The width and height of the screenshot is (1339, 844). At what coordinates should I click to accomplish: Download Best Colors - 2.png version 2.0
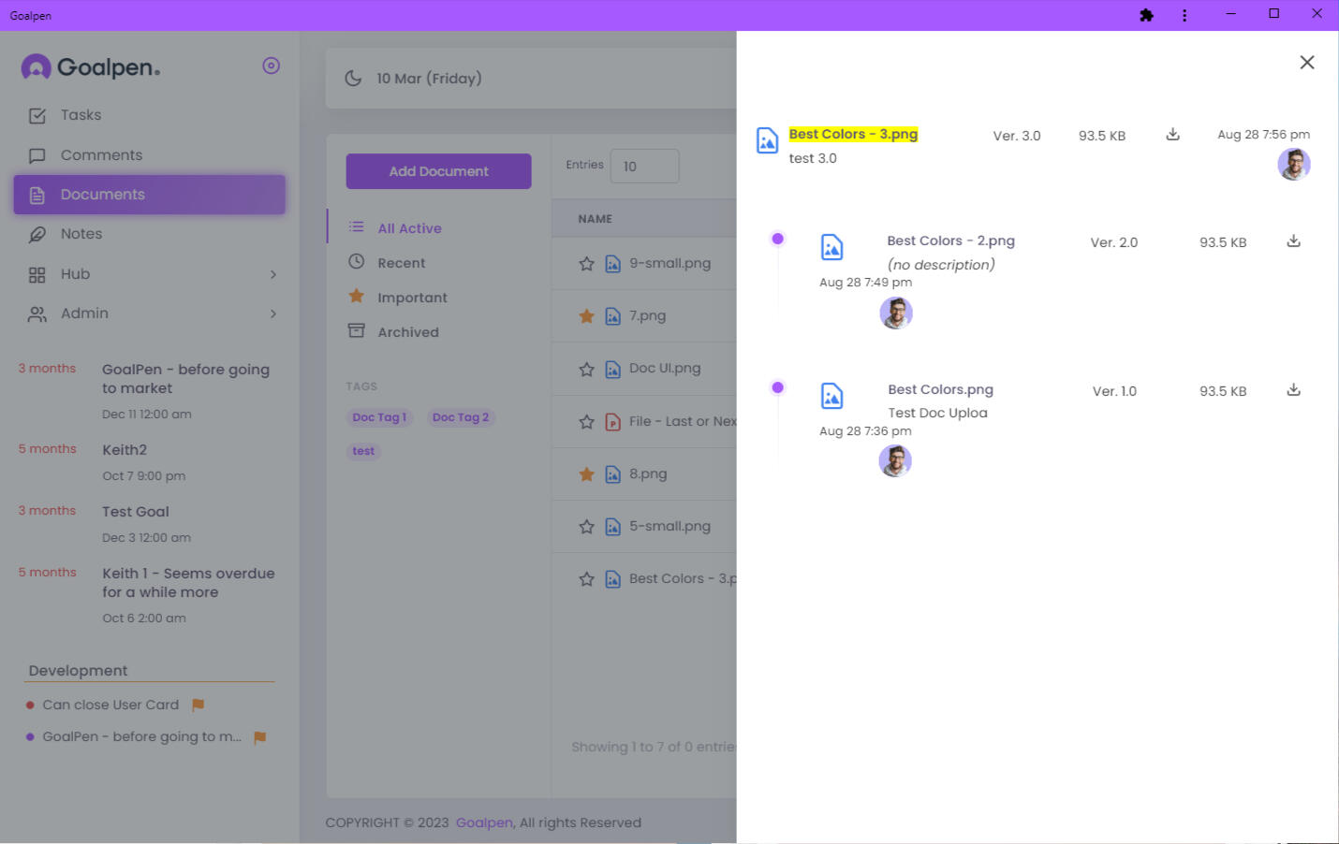(1293, 240)
